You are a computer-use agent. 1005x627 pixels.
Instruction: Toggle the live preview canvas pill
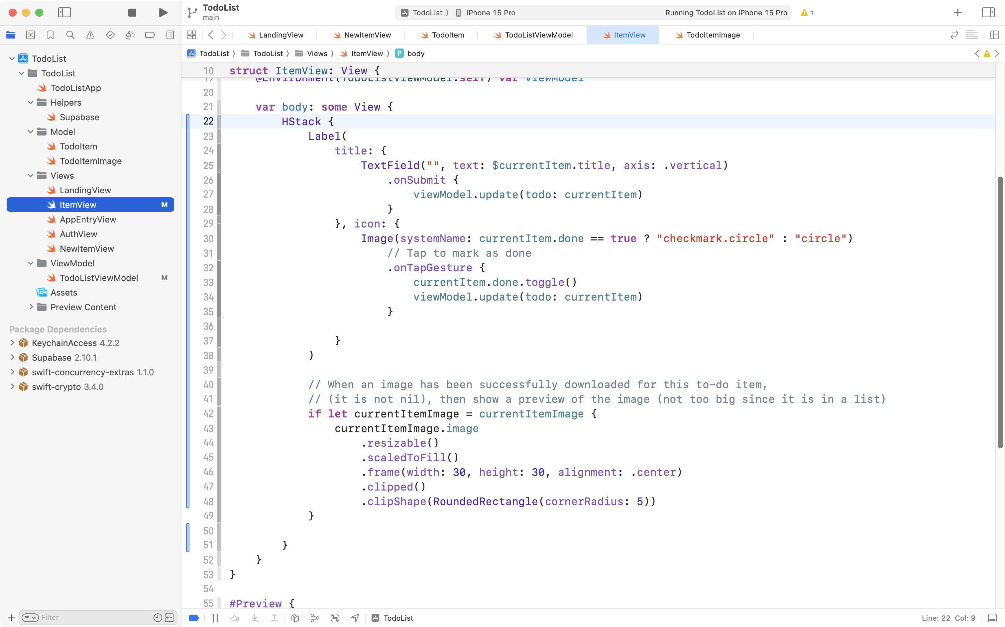point(193,617)
